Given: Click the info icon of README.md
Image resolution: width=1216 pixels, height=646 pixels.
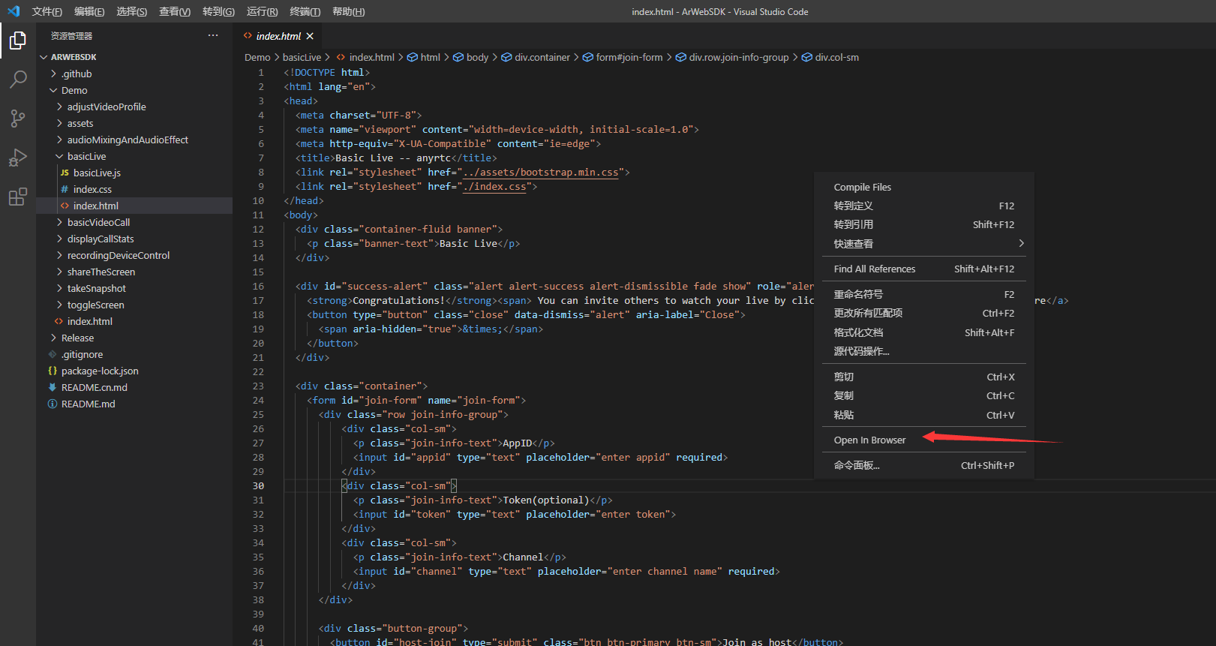Looking at the screenshot, I should (x=53, y=404).
